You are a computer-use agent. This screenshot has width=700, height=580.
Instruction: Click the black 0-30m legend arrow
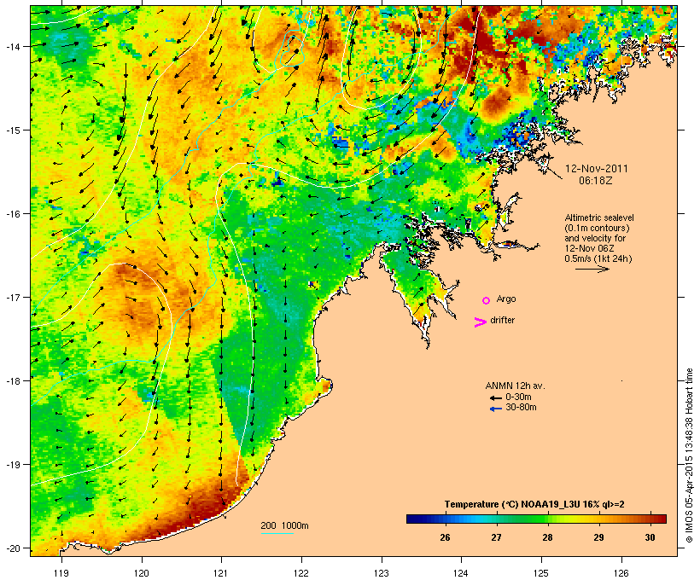pyautogui.click(x=495, y=398)
